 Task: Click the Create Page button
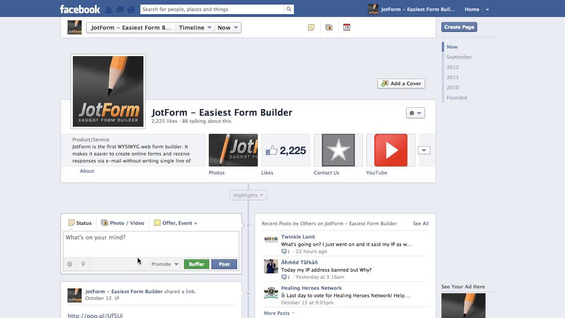[459, 27]
